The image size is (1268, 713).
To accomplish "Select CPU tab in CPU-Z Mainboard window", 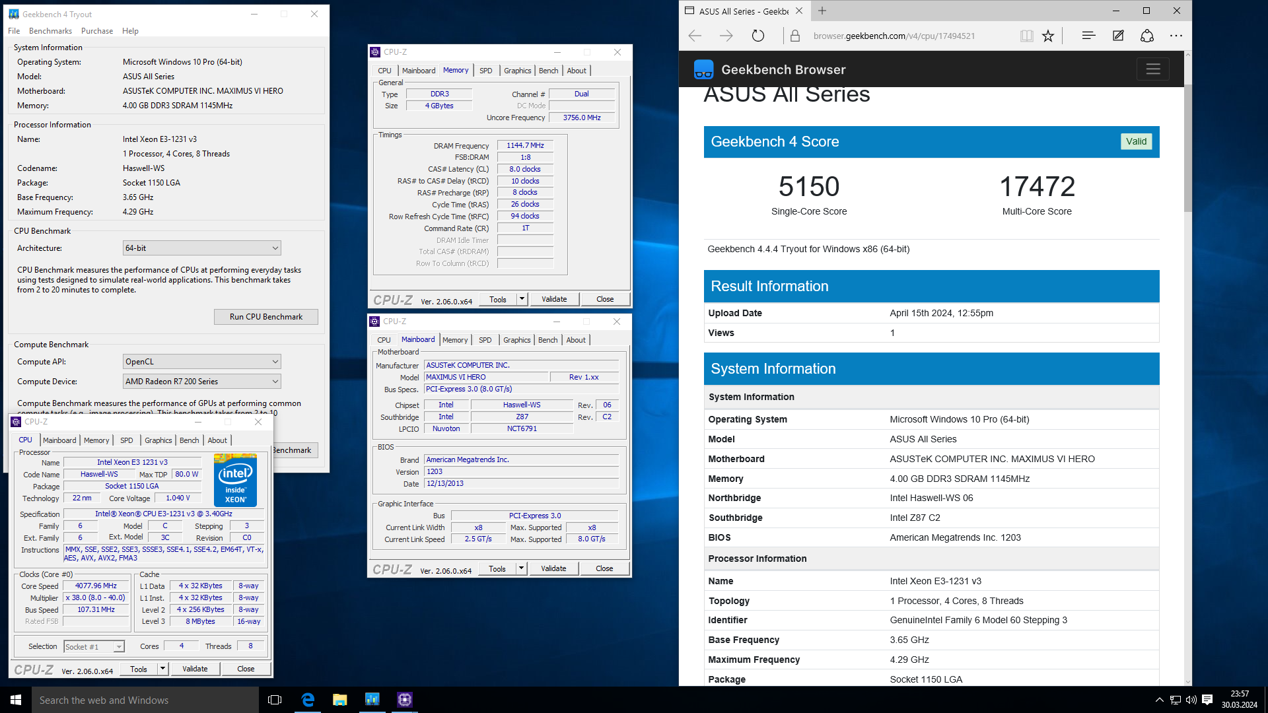I will [384, 340].
